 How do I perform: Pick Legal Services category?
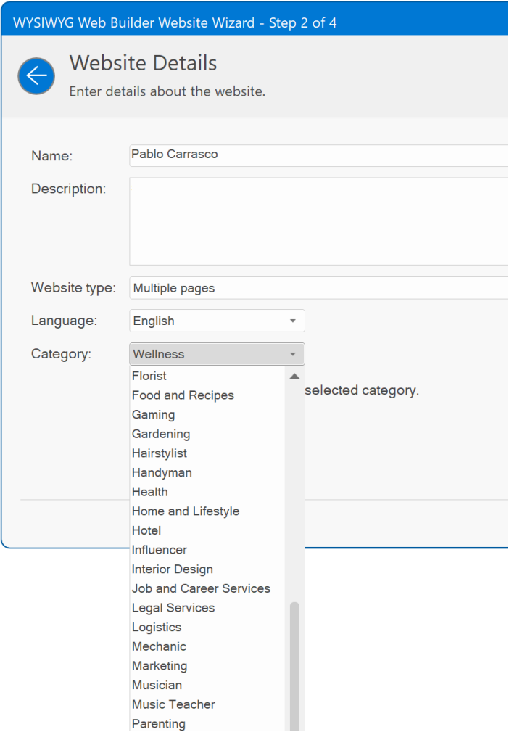click(207, 608)
